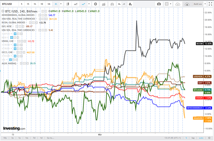Select the 5 minute interval
214x141 pixels.
tap(22, 4)
